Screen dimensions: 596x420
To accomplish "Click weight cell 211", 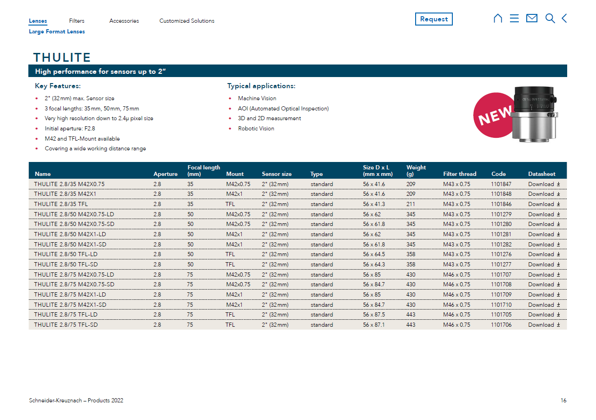I will pos(411,204).
